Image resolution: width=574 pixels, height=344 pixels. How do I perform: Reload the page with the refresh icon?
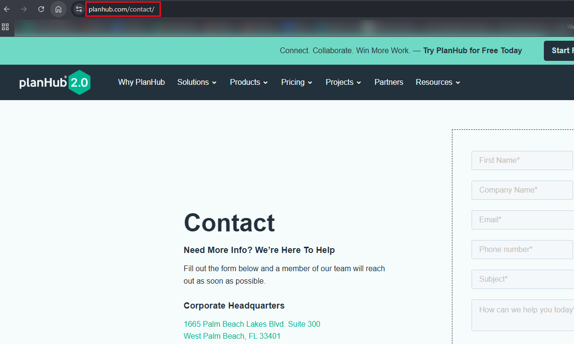click(x=41, y=9)
